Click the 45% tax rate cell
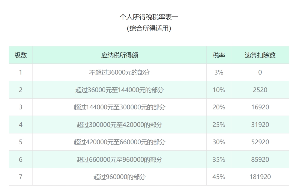Viewport: 298px width, 195px height. tap(219, 177)
